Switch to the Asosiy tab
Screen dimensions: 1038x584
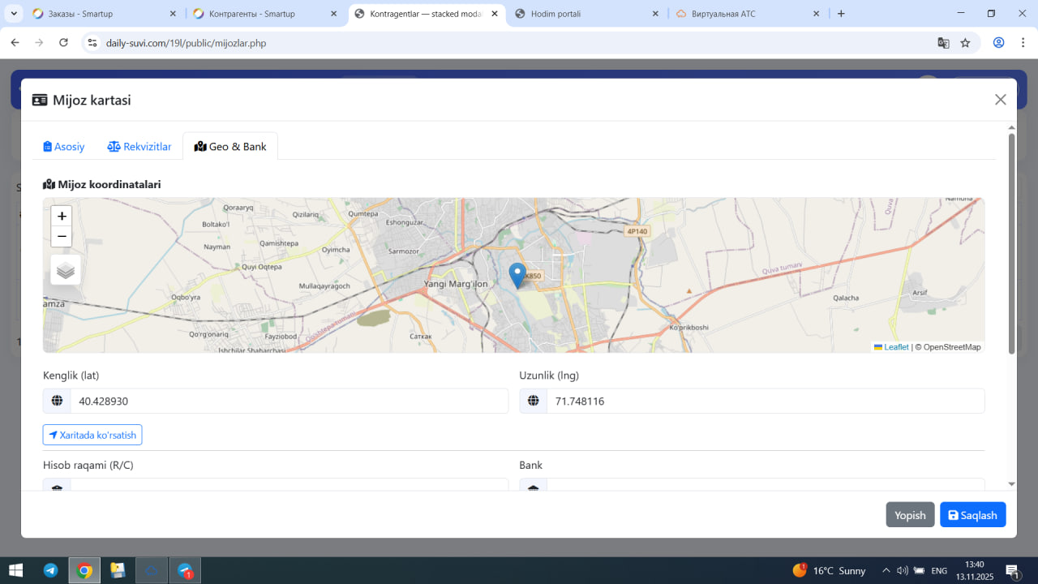point(64,147)
